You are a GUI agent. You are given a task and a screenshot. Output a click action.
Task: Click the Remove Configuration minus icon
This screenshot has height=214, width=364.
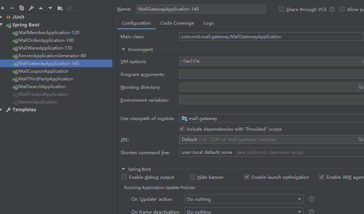12,8
